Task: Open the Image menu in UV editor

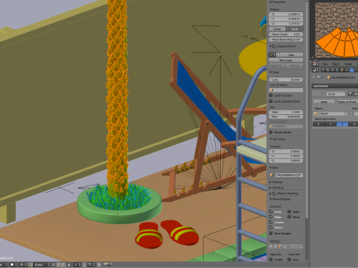Action: [x=348, y=64]
